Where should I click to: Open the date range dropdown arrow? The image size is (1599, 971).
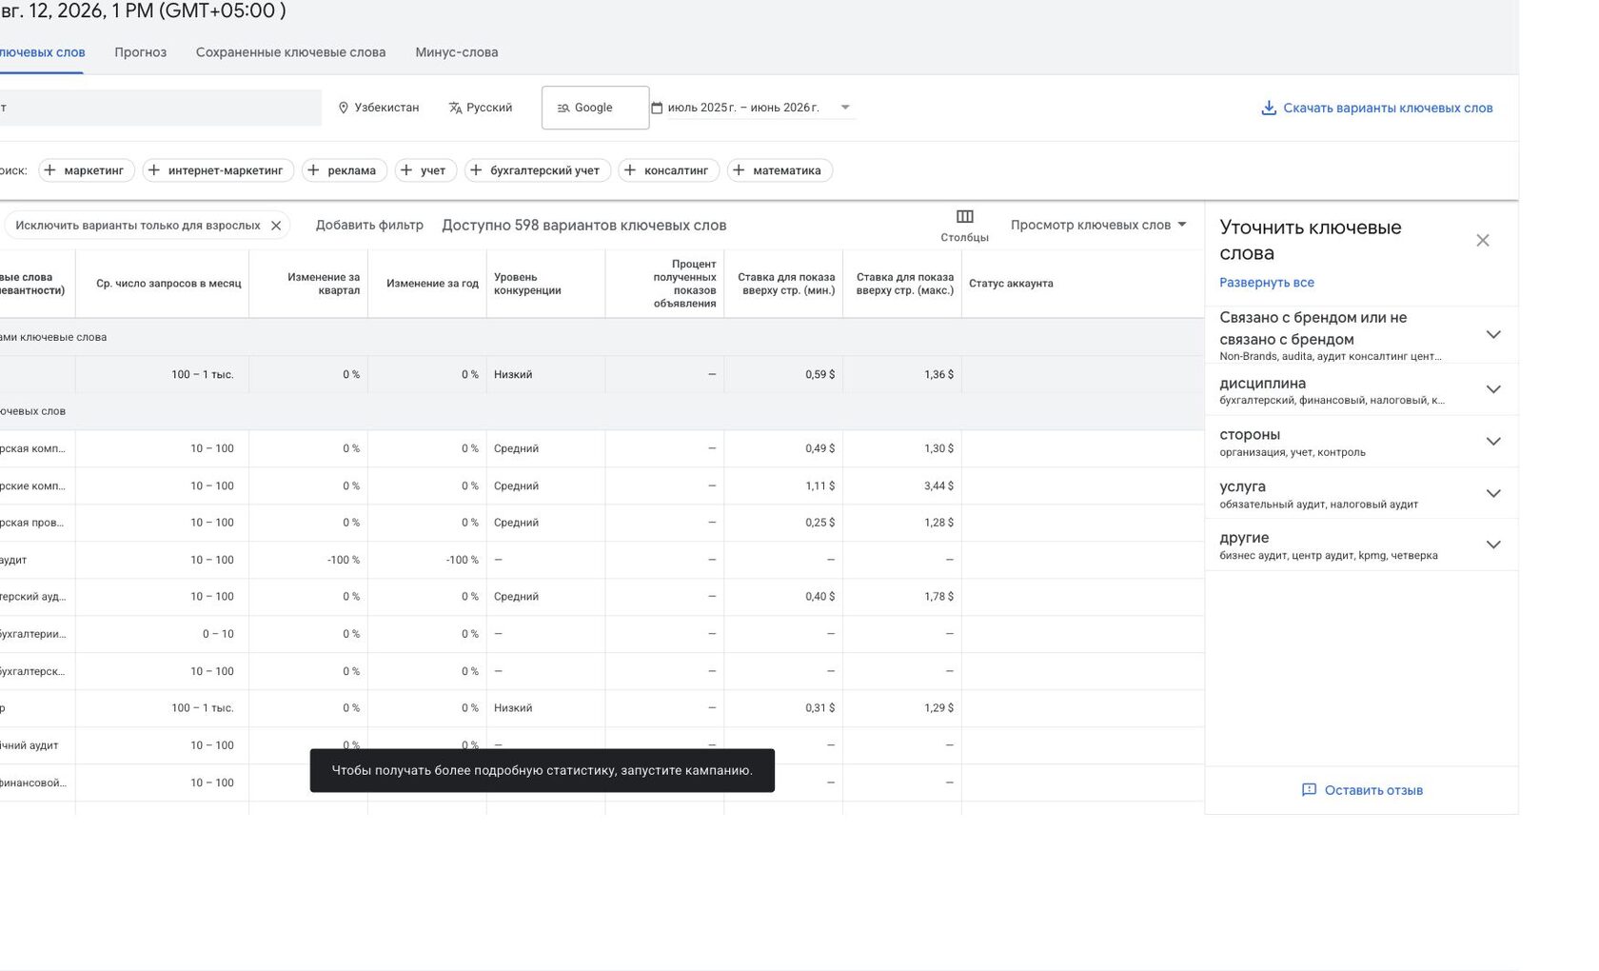[845, 108]
